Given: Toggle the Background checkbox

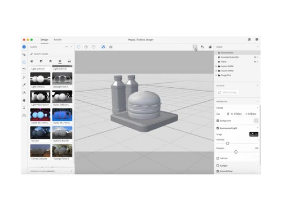Looking at the screenshot, I should click(218, 120).
